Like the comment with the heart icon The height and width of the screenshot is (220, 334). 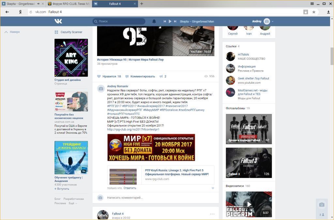tap(213, 188)
